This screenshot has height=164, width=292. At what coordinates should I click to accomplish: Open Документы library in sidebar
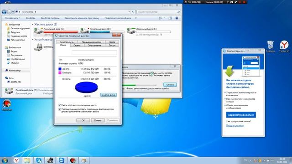click(x=15, y=55)
